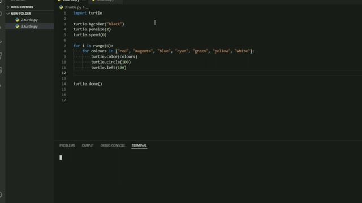The image size is (362, 203).
Task: Click the turtle.speed(0) line
Action: point(90,35)
